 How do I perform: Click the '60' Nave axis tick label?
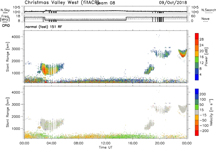[193, 16]
